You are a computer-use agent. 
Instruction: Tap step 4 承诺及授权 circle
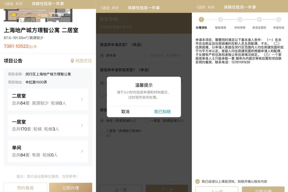pos(259,19)
